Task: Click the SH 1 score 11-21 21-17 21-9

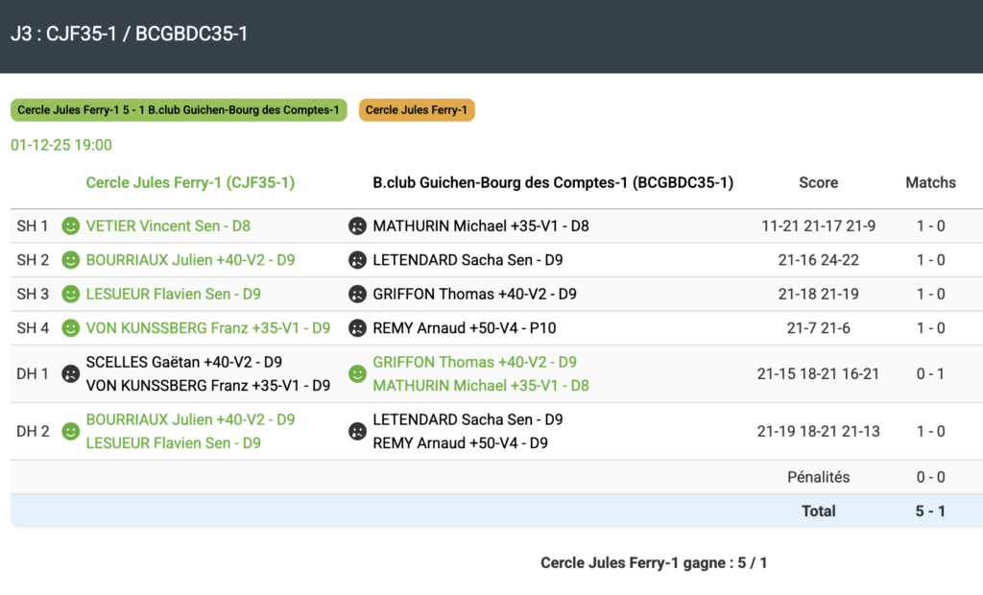Action: point(818,226)
